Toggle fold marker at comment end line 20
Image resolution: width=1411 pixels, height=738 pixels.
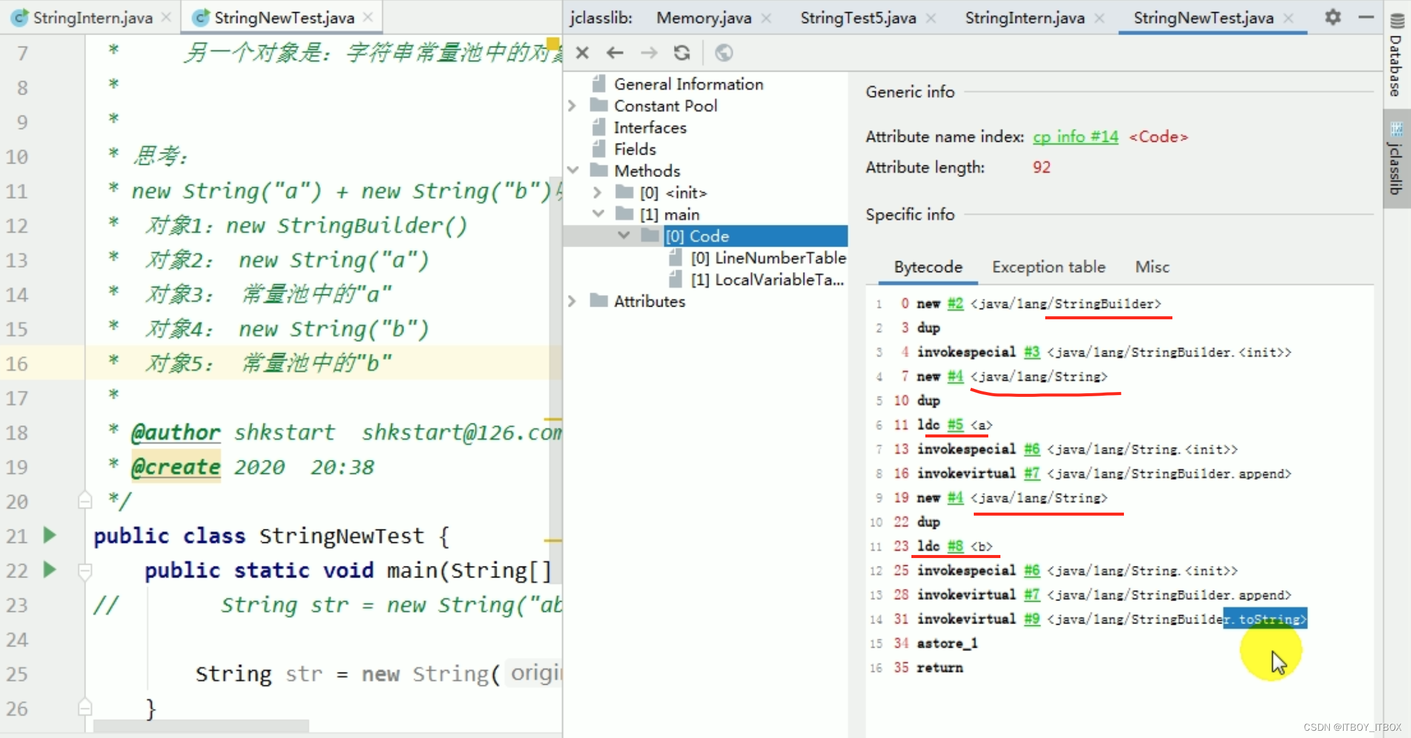(x=85, y=501)
